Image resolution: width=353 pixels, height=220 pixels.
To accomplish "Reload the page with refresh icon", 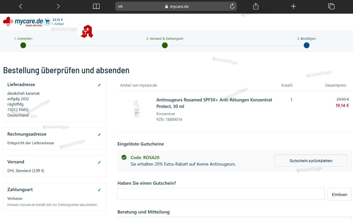I will pos(232,6).
